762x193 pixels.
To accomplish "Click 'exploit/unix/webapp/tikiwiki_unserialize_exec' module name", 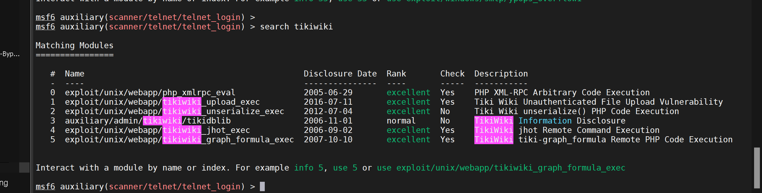I will 175,111.
